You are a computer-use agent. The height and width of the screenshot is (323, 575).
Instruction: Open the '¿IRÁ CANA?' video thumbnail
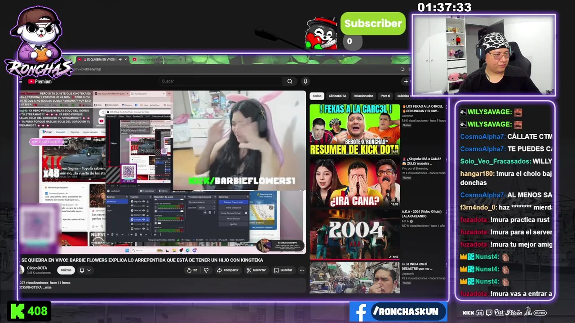click(x=354, y=182)
